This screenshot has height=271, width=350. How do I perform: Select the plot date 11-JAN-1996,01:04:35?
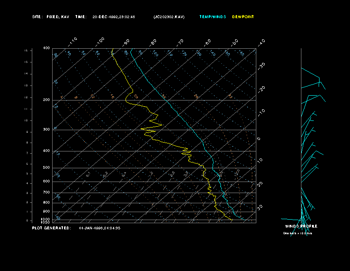100,228
